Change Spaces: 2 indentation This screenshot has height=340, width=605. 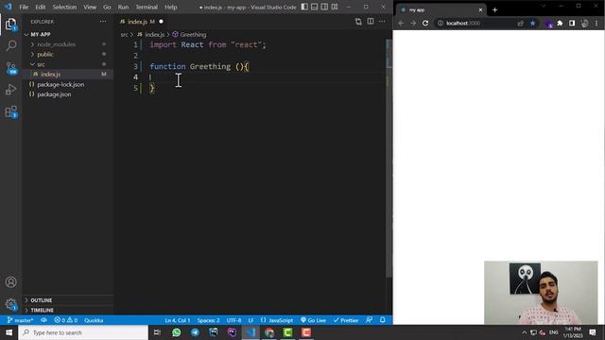tap(208, 320)
